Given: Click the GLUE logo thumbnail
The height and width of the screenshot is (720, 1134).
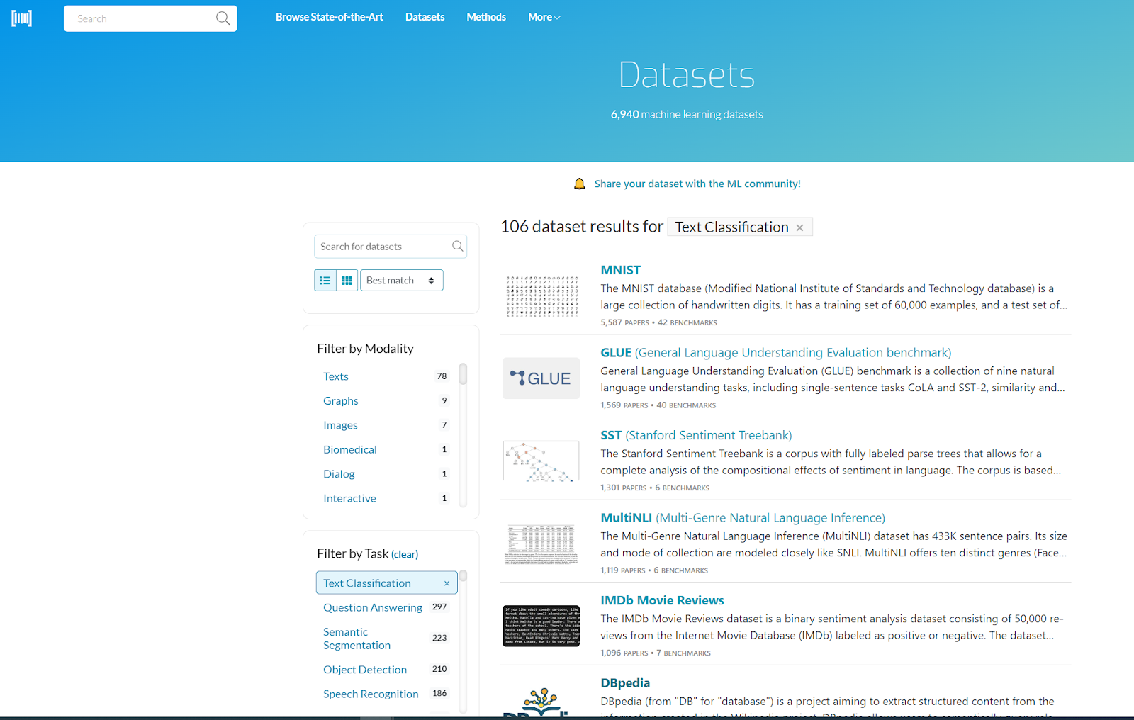Looking at the screenshot, I should pos(541,378).
